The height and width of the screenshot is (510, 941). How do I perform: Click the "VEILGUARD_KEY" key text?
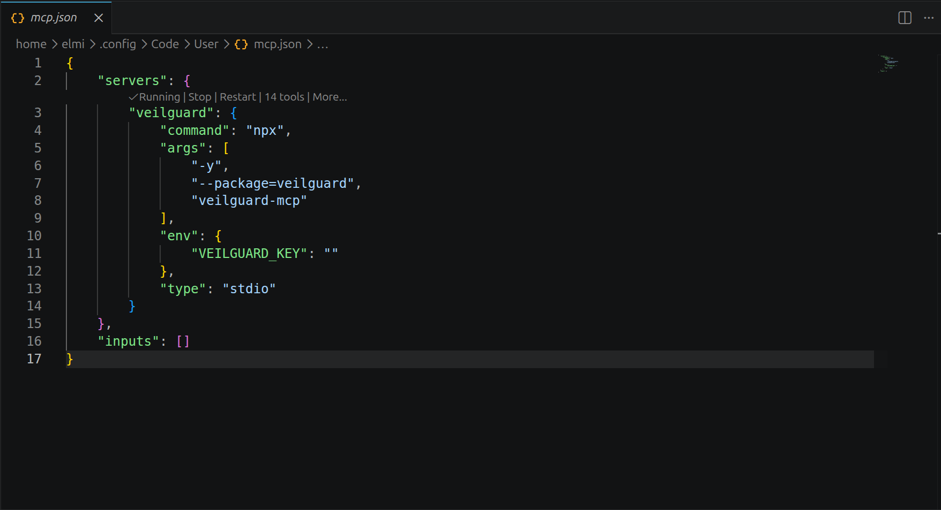click(x=249, y=254)
